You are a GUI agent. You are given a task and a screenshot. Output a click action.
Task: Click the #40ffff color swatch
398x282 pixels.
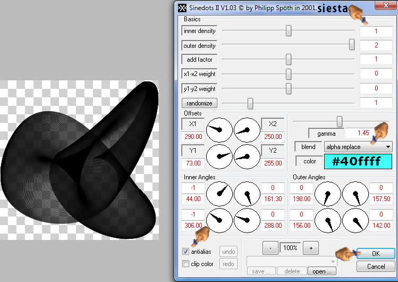358,161
